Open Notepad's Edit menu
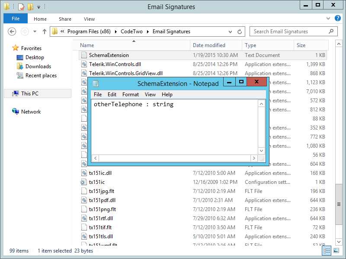Viewport: 346px width, 259px height. coord(112,95)
